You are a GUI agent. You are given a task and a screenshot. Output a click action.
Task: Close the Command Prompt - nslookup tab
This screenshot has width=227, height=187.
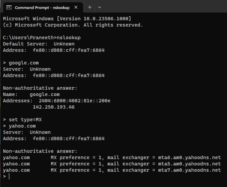tap(76, 7)
